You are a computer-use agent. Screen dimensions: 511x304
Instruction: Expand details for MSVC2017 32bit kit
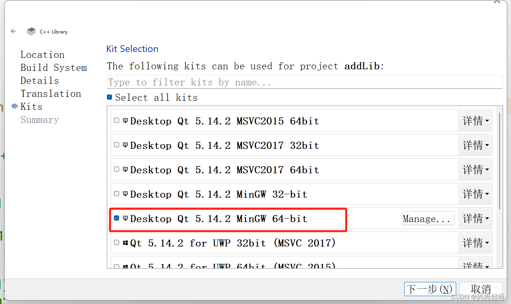click(476, 145)
